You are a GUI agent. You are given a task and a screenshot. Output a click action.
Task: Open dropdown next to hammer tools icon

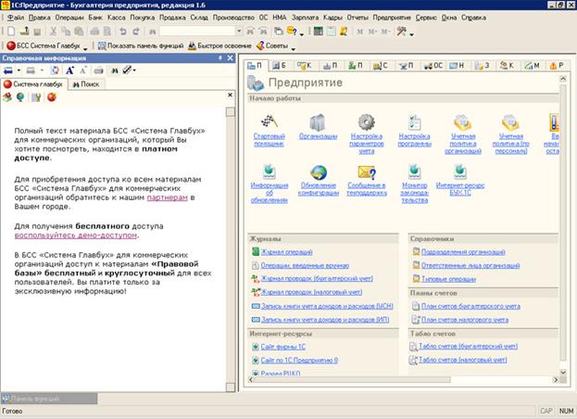coord(411,34)
